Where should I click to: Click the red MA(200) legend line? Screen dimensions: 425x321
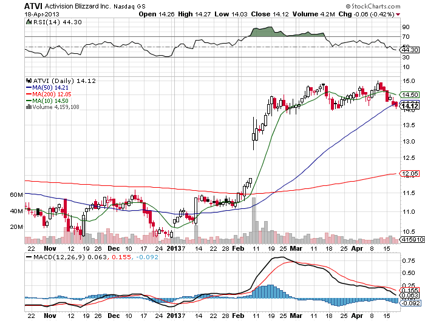point(29,94)
